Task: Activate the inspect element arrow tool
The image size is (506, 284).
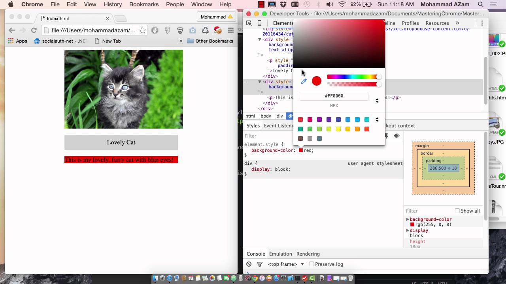Action: 249,23
